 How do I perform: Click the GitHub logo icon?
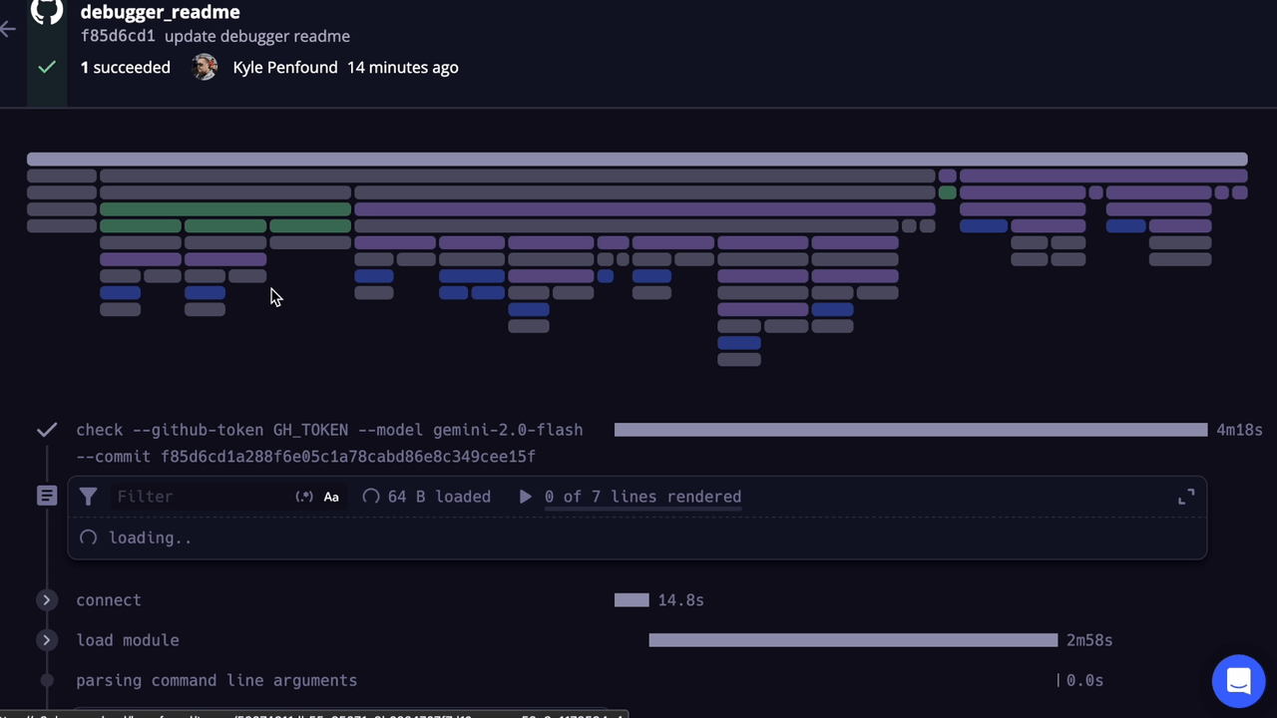(x=46, y=11)
